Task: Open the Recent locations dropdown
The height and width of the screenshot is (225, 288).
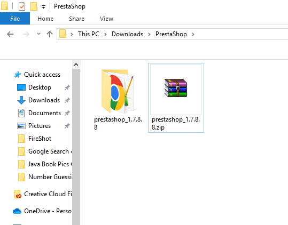Action: tap(38, 34)
